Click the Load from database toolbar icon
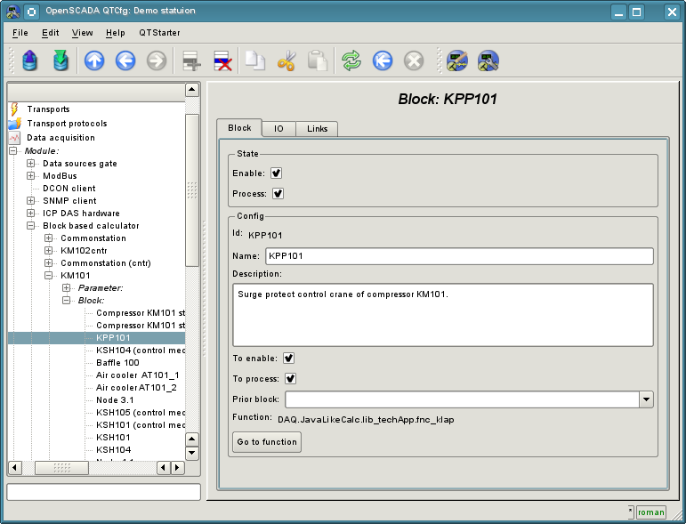The image size is (686, 524). click(30, 60)
